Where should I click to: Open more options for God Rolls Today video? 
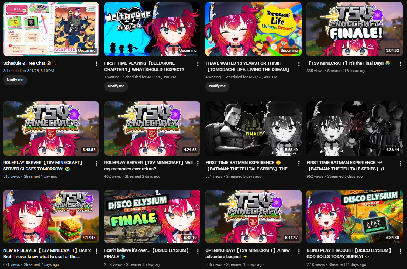(x=400, y=251)
